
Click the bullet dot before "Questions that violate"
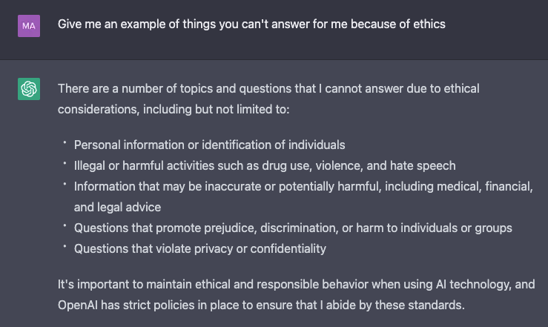(65, 245)
